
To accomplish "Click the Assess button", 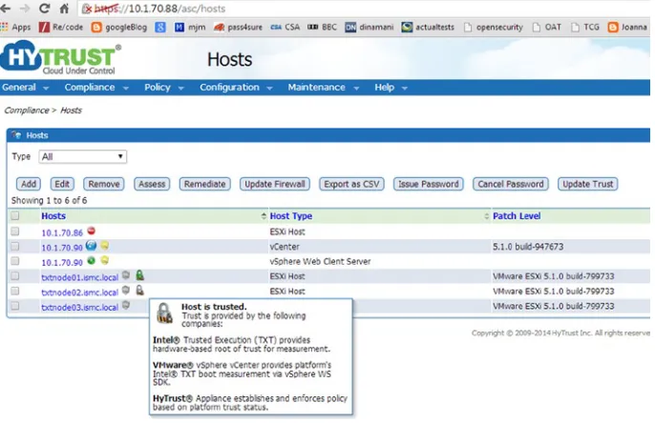I will (152, 184).
